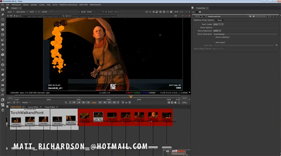Open the 3D nodes (cube) toolbar icon
Screen dimensions: 281x156
coord(3,55)
